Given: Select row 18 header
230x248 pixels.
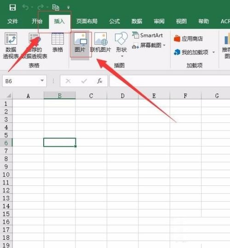Looking at the screenshot, I should (6, 237).
